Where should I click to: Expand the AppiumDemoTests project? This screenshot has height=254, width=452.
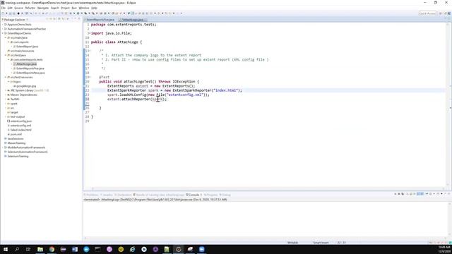point(2,25)
